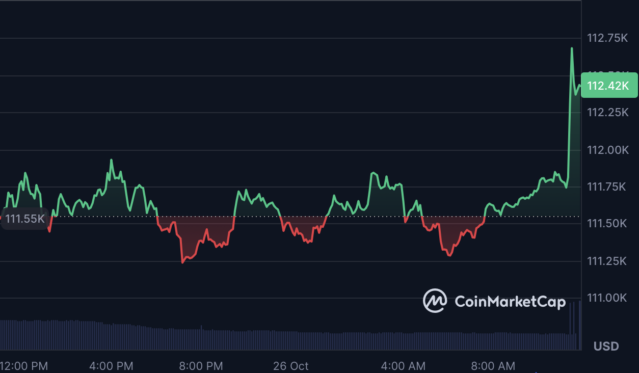Click the USD currency label

tap(606, 347)
